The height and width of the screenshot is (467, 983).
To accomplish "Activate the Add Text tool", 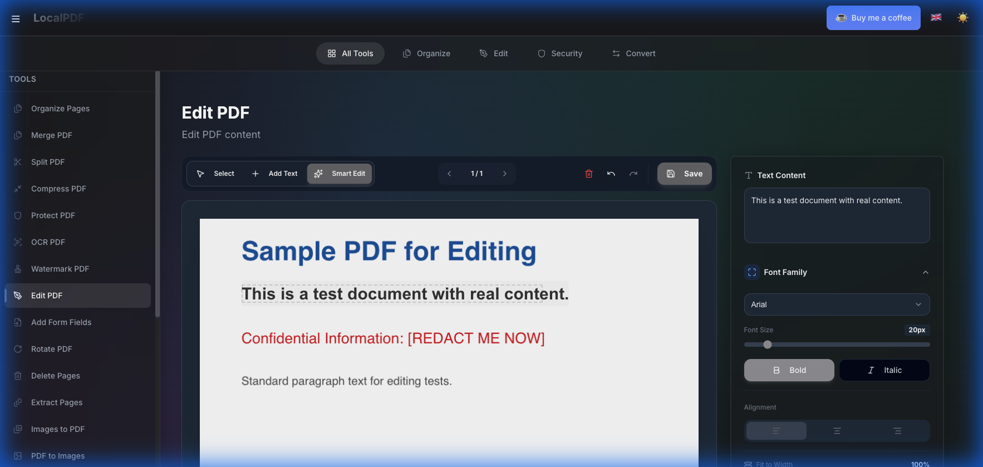I will click(274, 174).
